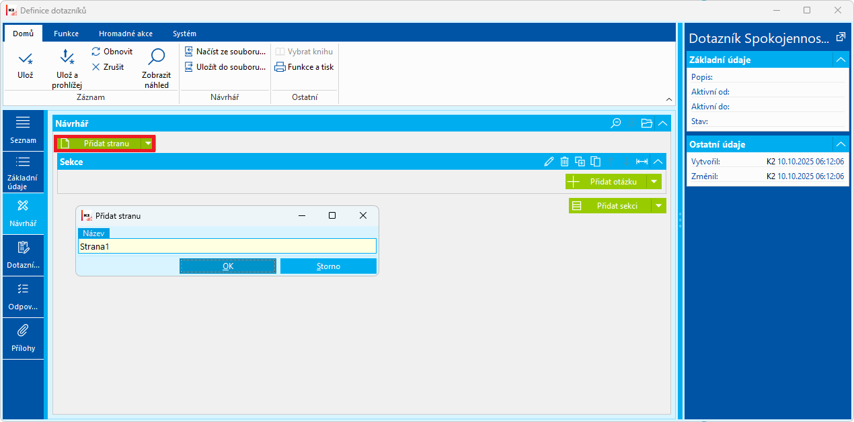Click the Aktivní od row
The width and height of the screenshot is (854, 422).
pos(767,92)
